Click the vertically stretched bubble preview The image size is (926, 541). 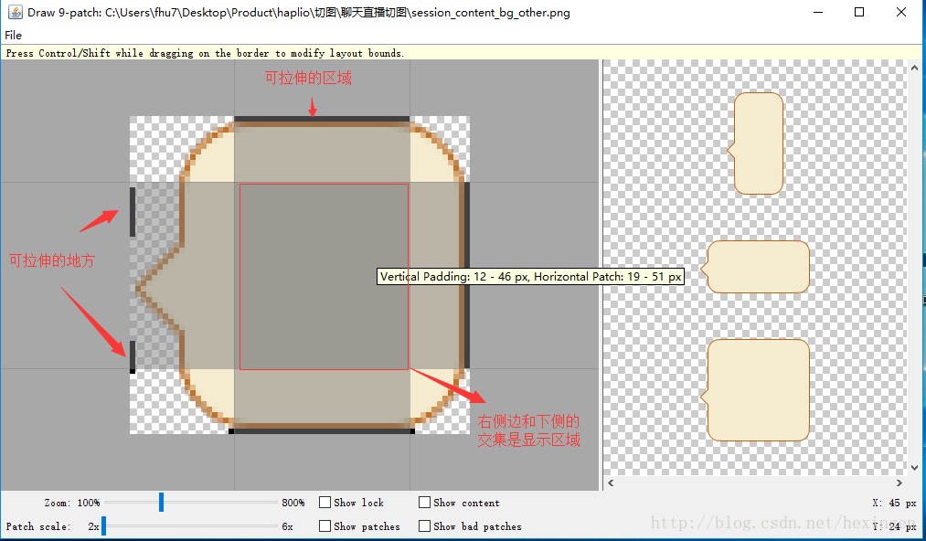(755, 143)
